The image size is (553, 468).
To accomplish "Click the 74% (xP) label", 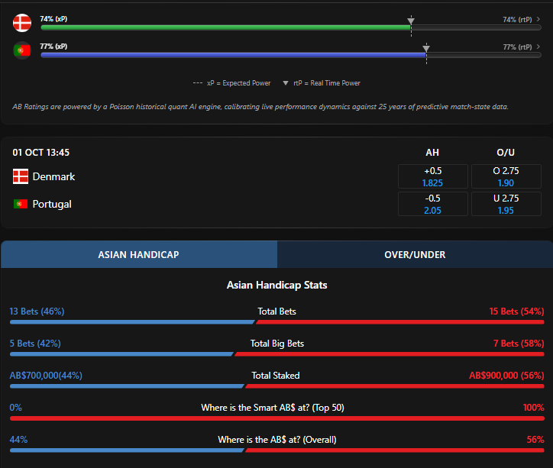I will (53, 18).
